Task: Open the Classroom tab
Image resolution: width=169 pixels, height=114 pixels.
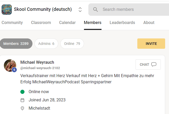Action: [x=41, y=22]
